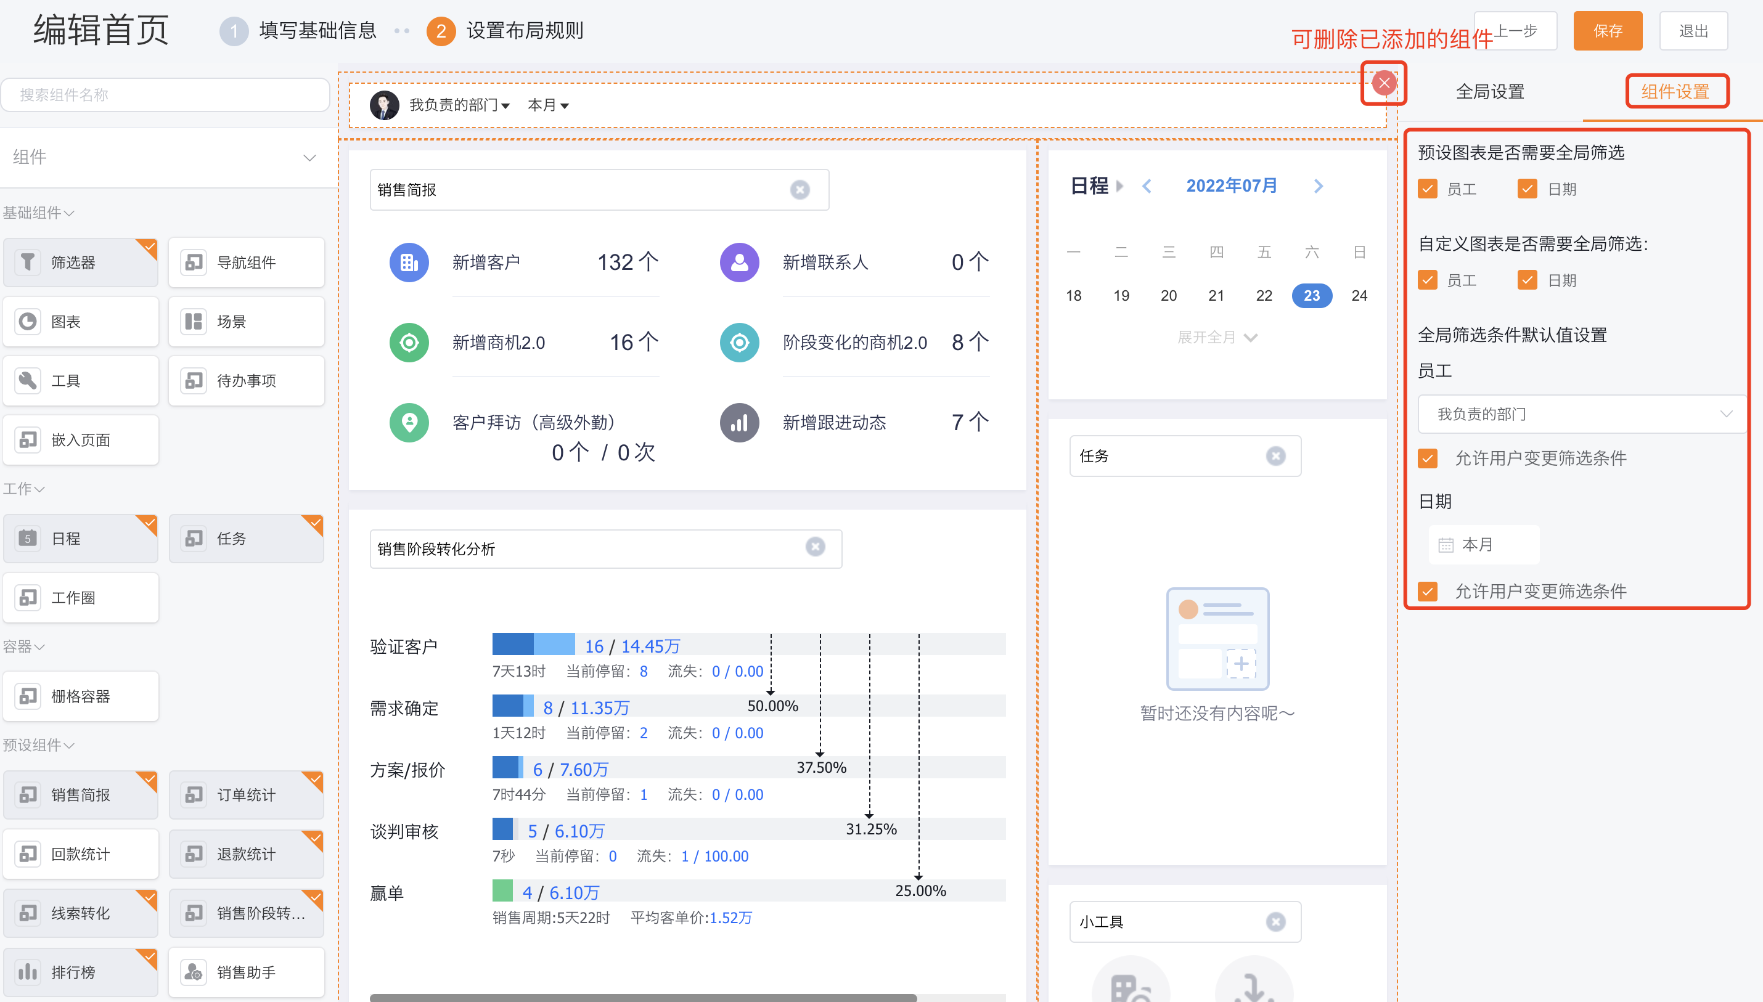Image resolution: width=1763 pixels, height=1002 pixels.
Task: Open the 本月 filter dropdown in header bar
Action: (x=548, y=105)
